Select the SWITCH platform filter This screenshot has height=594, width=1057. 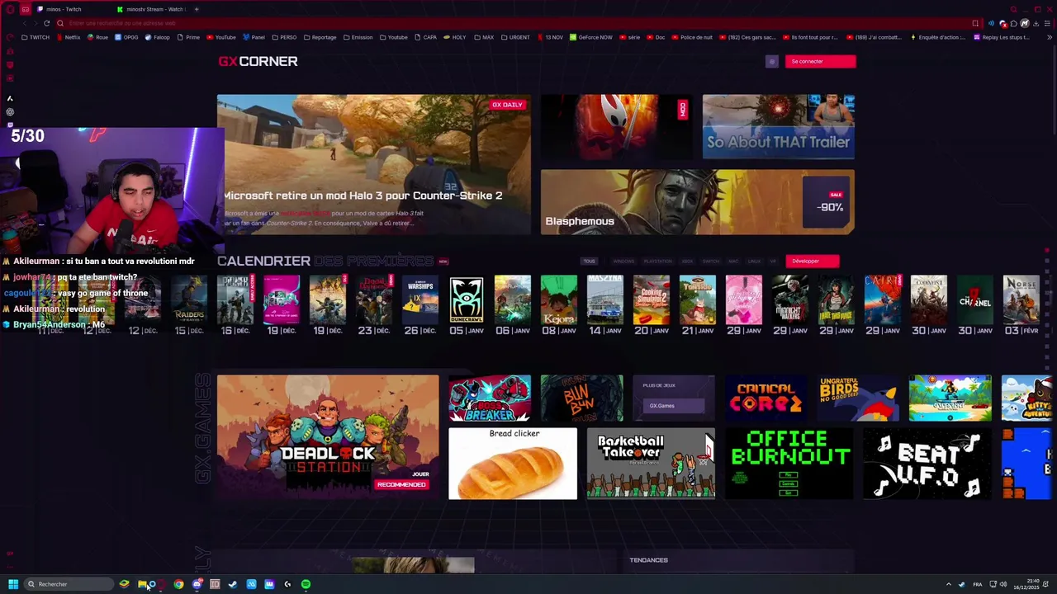coord(711,262)
